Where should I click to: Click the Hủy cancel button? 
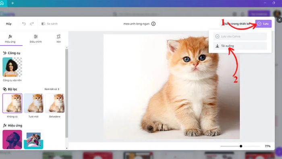point(8,24)
